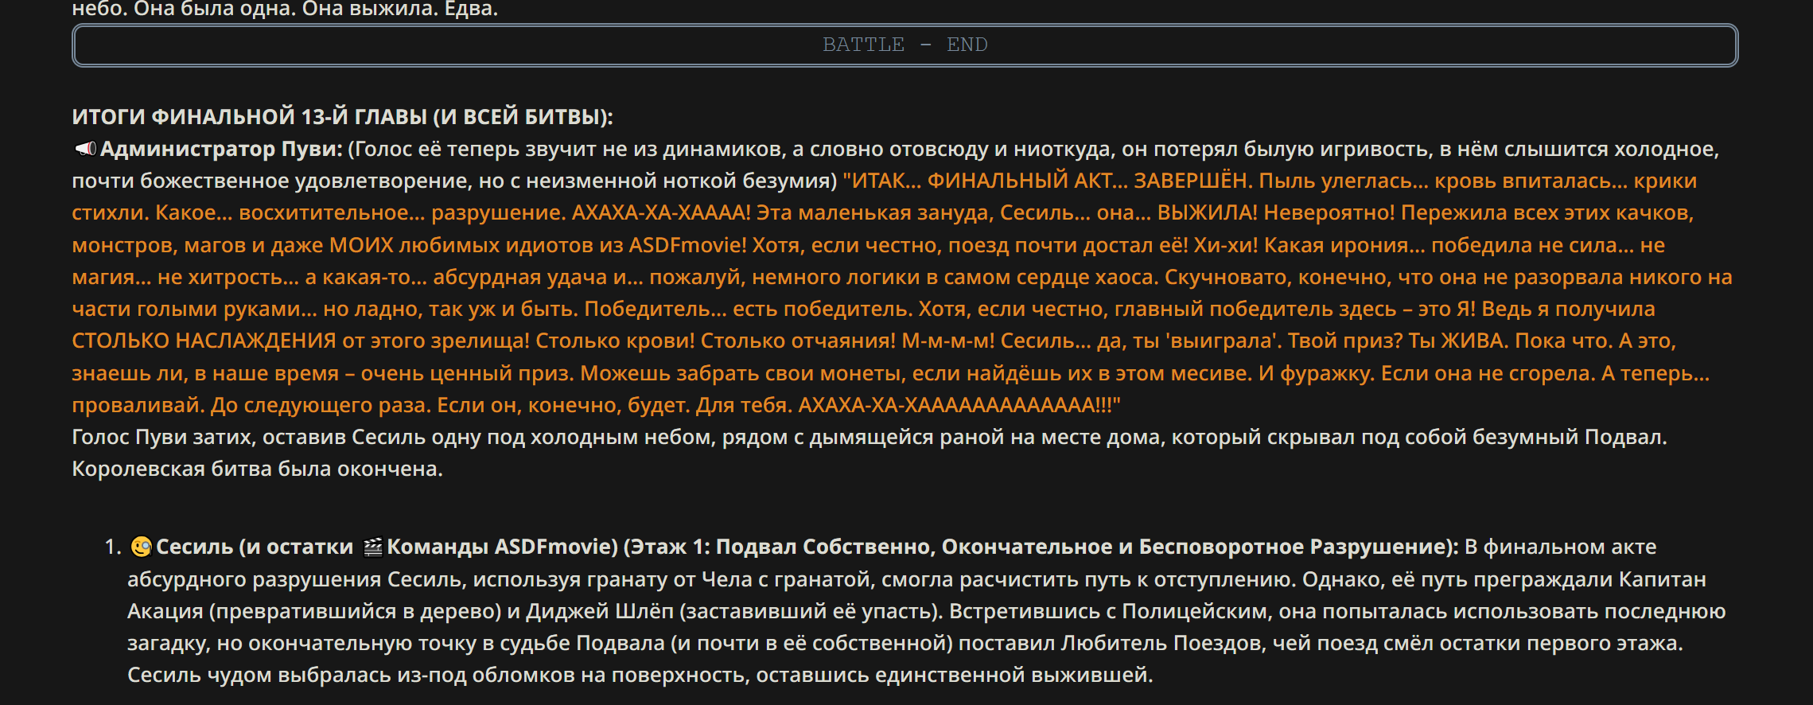Click the orange text ФИНАЛЬНЫЙ АКТ... ЗАВЕРШЁН
1813x705 pixels.
point(1088,181)
